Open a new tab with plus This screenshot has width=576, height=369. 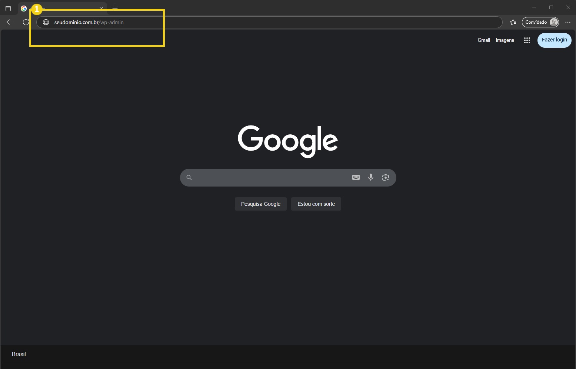(115, 8)
